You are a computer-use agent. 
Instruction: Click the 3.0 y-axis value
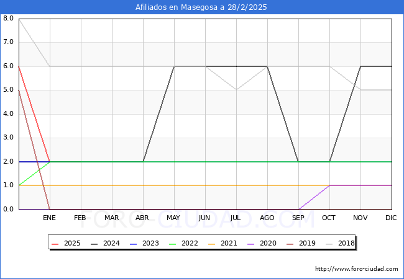click(8, 138)
